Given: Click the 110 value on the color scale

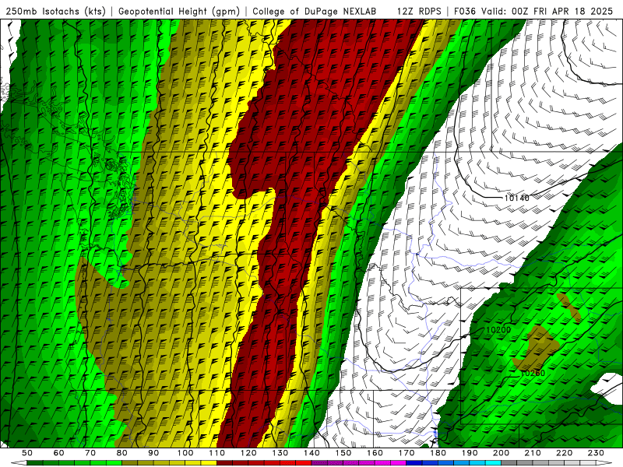Looking at the screenshot, I should click(217, 453).
